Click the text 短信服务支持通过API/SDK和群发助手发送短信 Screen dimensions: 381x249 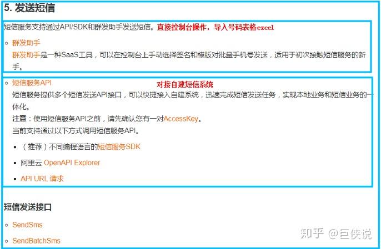click(x=79, y=27)
